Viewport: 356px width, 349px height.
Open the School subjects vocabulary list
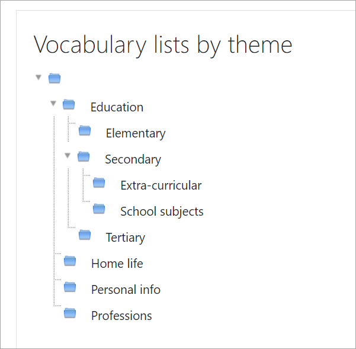(x=162, y=212)
